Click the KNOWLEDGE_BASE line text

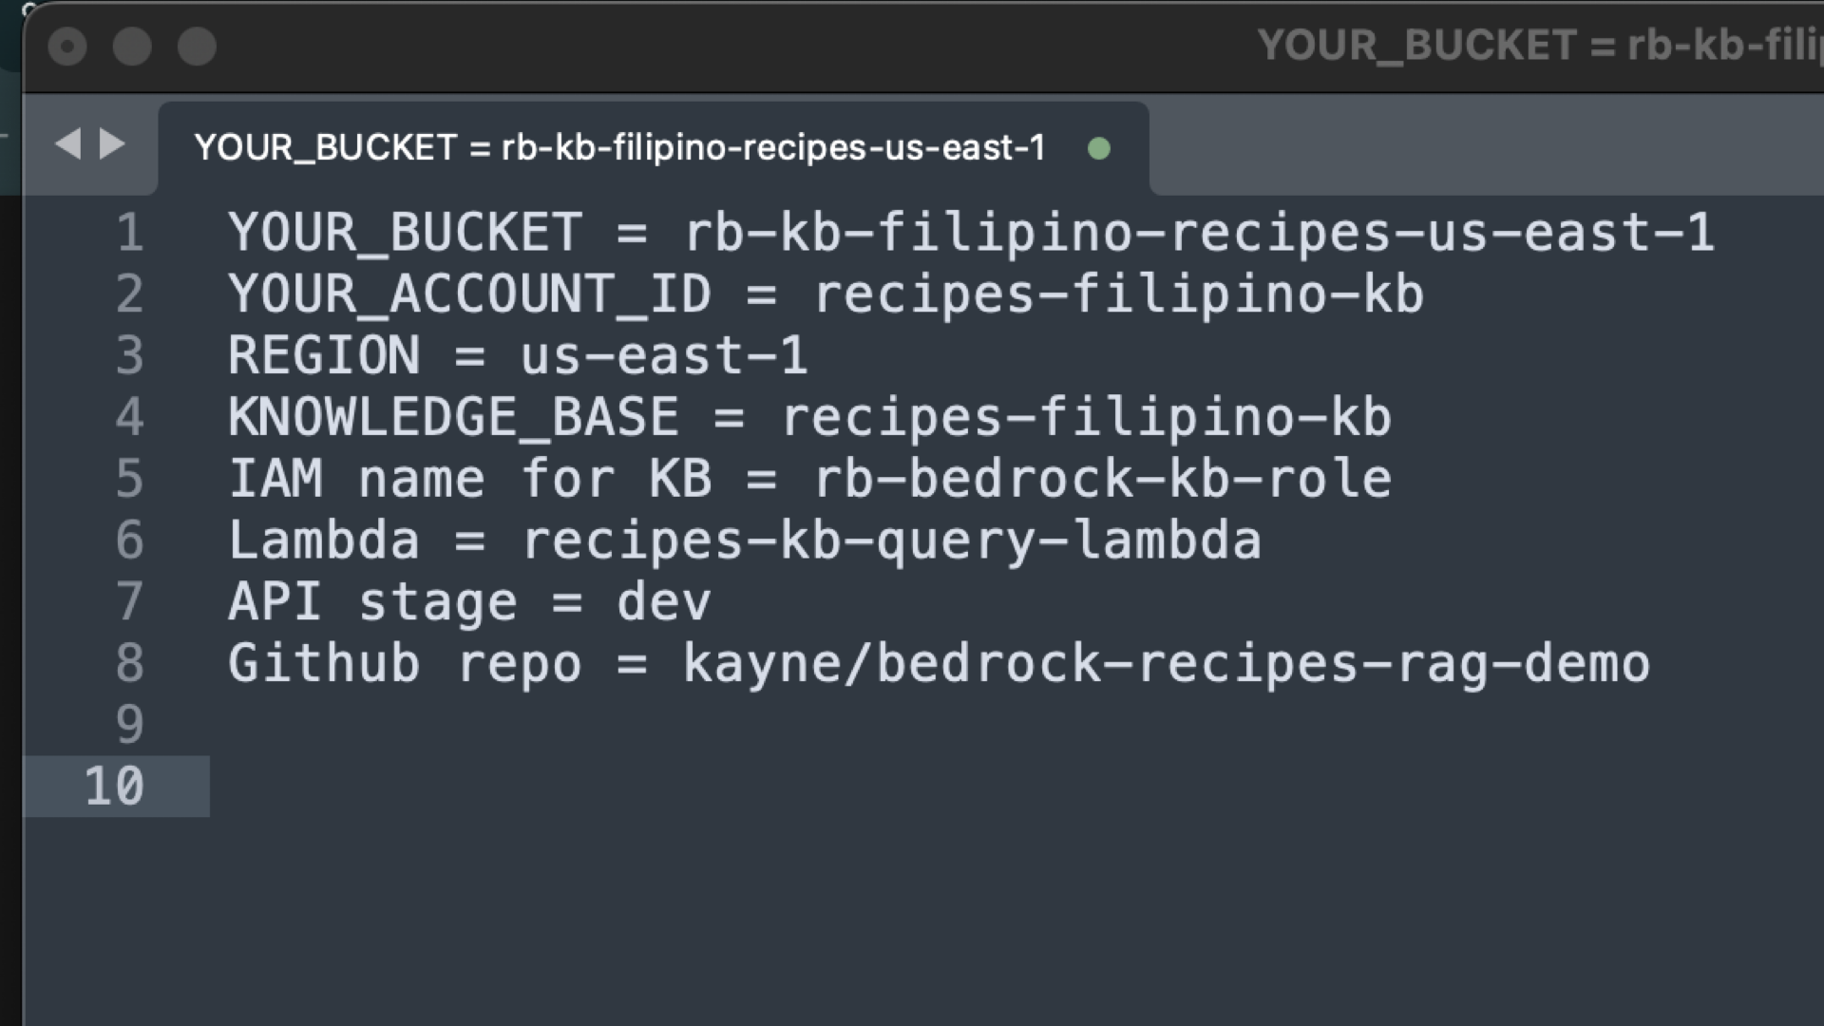pos(807,417)
